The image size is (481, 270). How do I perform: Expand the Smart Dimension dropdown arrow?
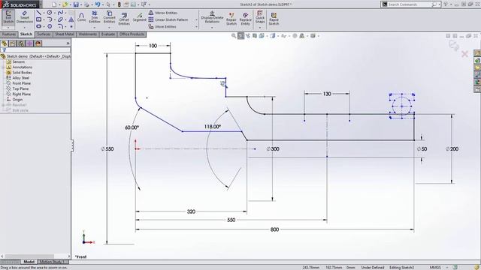[x=25, y=28]
